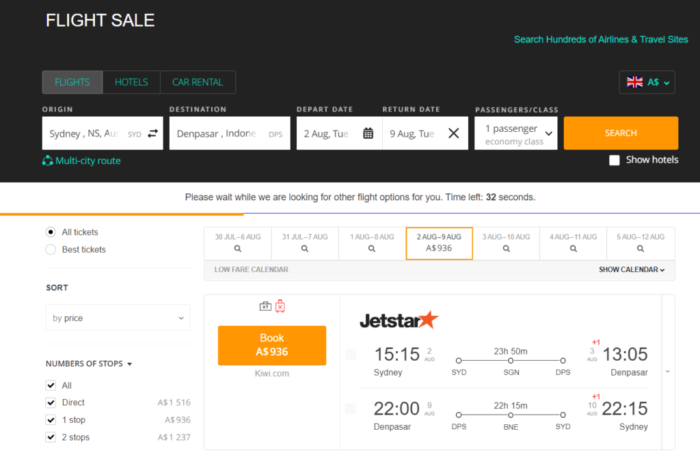Expand the Show Calendar option
The height and width of the screenshot is (455, 700).
[x=632, y=270]
